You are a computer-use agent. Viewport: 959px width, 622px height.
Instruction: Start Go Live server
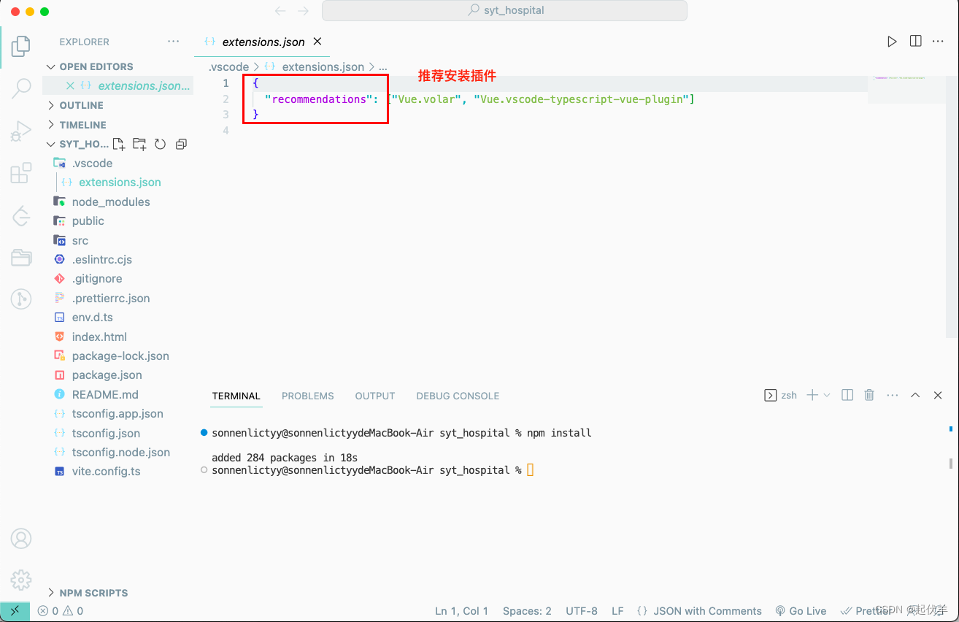pyautogui.click(x=801, y=611)
